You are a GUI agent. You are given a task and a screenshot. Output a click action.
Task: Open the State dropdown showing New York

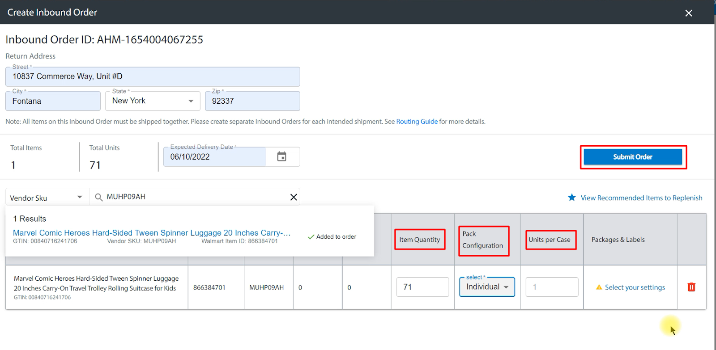click(x=153, y=101)
